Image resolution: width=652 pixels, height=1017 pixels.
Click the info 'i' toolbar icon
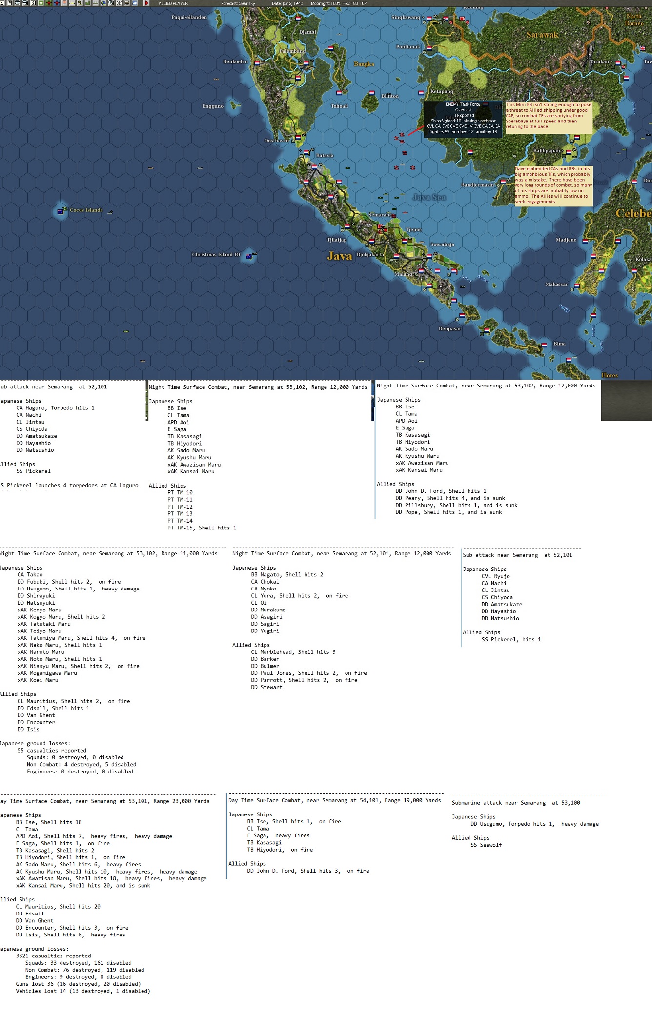[x=33, y=3]
